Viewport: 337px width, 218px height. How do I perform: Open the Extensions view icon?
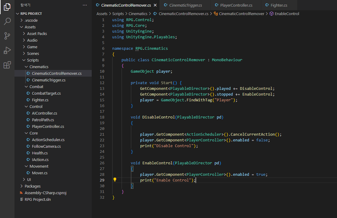click(x=7, y=65)
